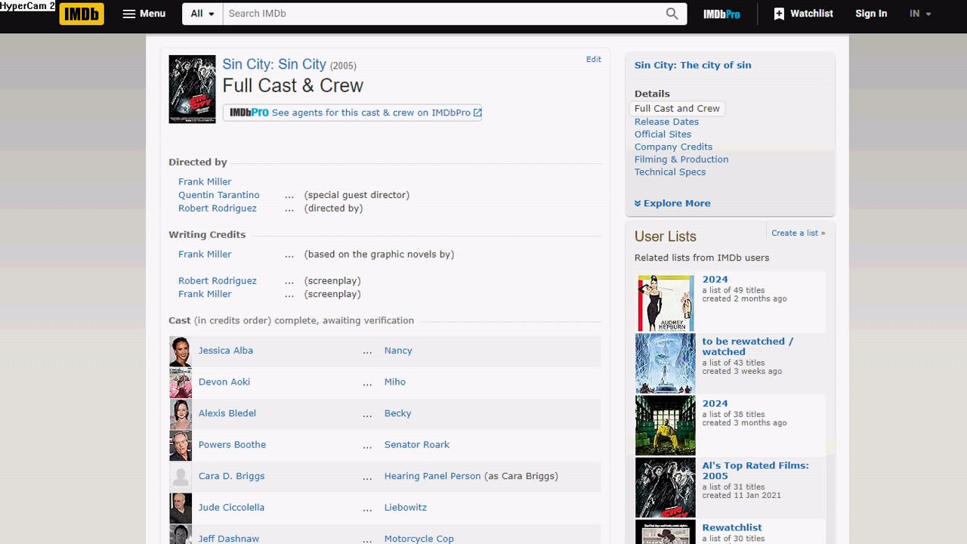Viewport: 967px width, 544px height.
Task: Open director Frank Miller's page
Action: [205, 181]
